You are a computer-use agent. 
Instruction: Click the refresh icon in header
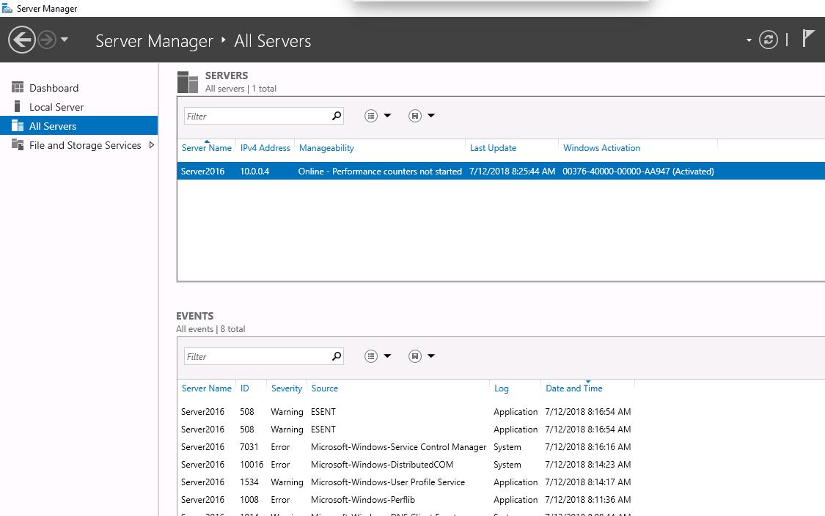click(768, 40)
